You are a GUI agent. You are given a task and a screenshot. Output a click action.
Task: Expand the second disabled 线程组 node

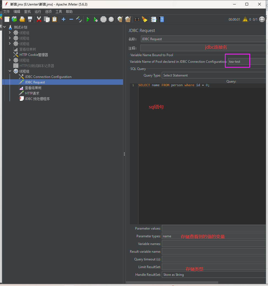coord(10,38)
